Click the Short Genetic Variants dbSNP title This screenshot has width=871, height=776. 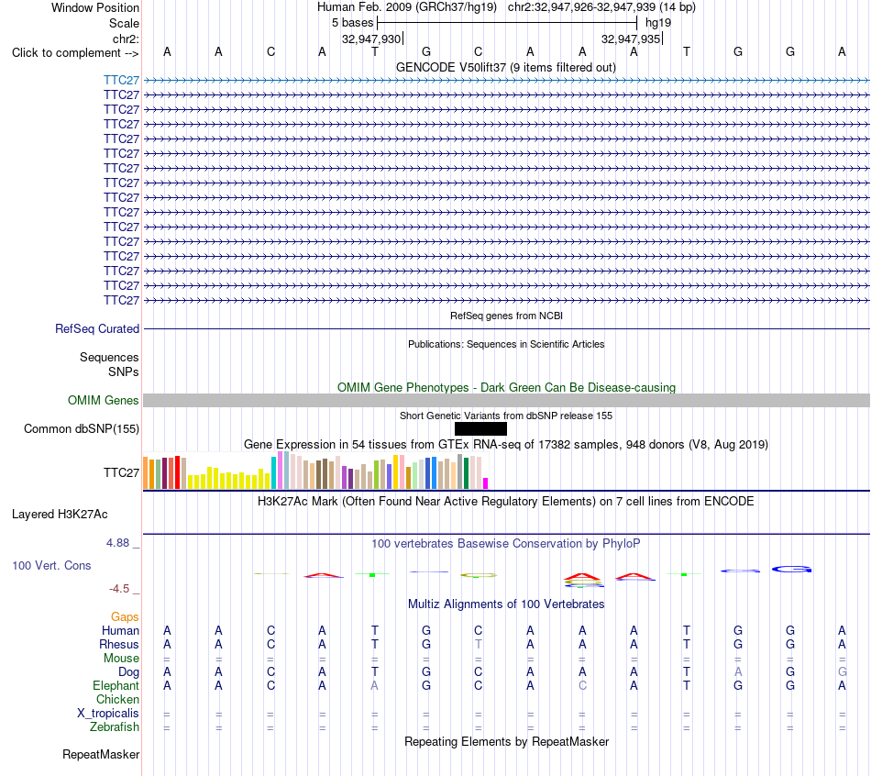pyautogui.click(x=505, y=416)
